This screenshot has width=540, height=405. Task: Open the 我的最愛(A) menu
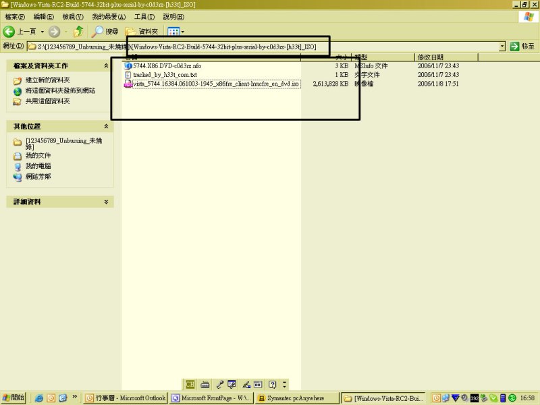tap(109, 16)
